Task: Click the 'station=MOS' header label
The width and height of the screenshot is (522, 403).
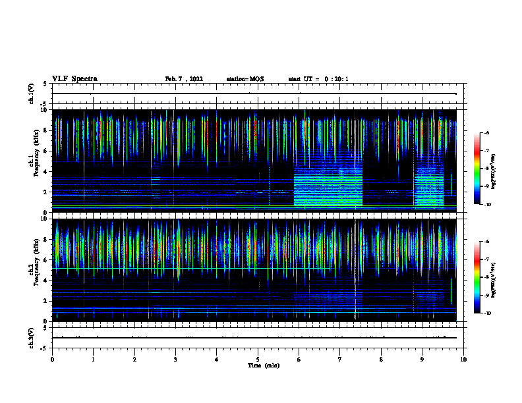Action: coord(245,79)
